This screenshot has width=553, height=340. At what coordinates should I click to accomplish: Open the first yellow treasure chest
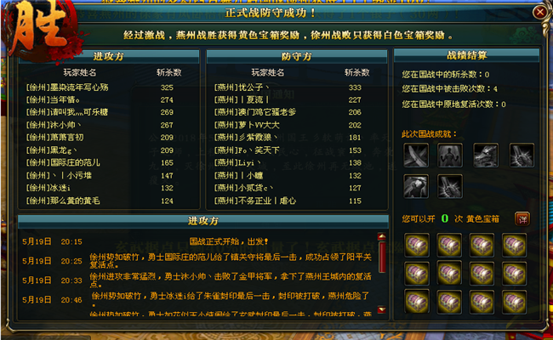(417, 245)
